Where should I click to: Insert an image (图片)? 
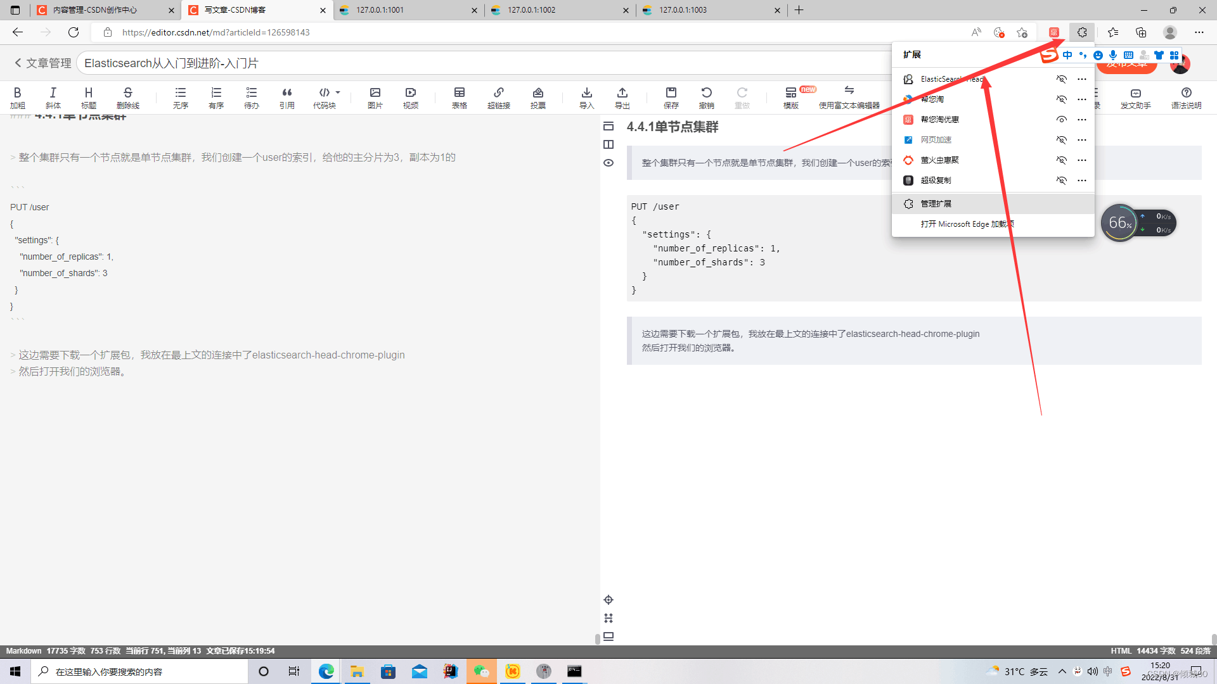(375, 98)
